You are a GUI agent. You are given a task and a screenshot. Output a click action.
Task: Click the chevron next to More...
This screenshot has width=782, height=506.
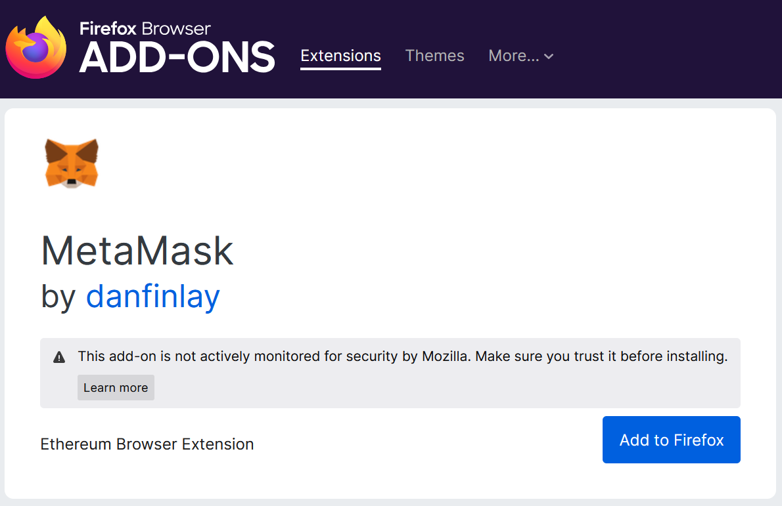coord(549,56)
